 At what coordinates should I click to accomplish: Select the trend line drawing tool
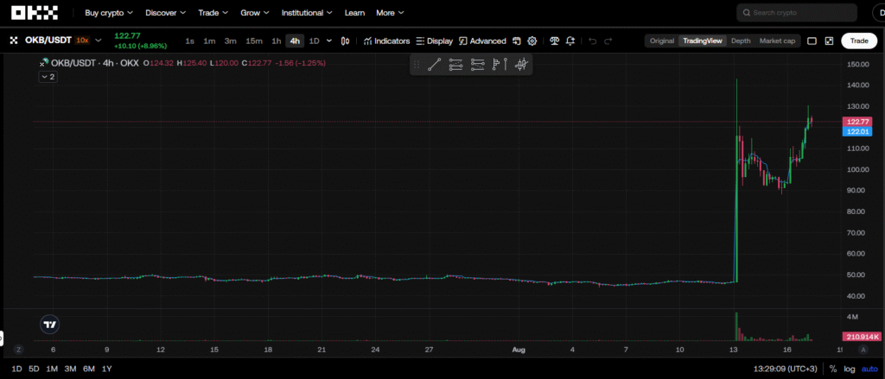pyautogui.click(x=434, y=64)
